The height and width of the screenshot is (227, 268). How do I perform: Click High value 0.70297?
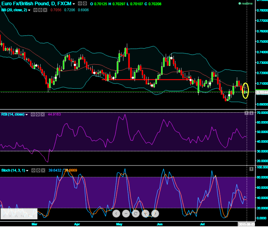point(119,4)
